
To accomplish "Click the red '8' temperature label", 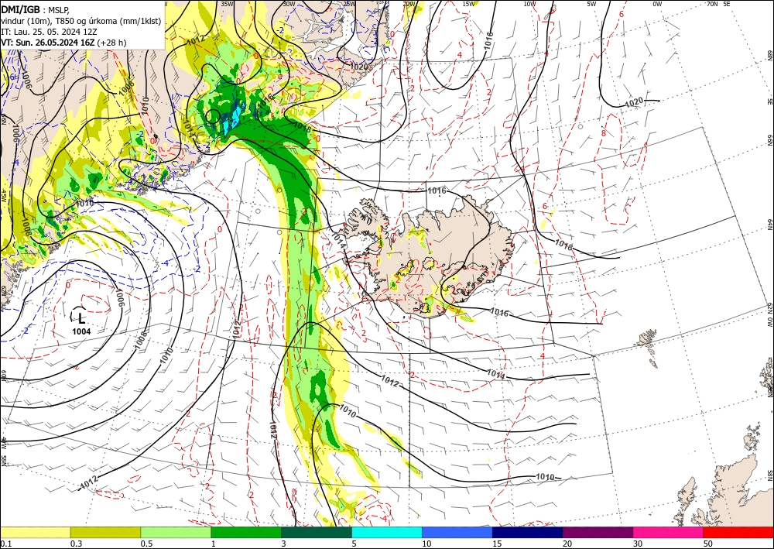I will (x=603, y=133).
